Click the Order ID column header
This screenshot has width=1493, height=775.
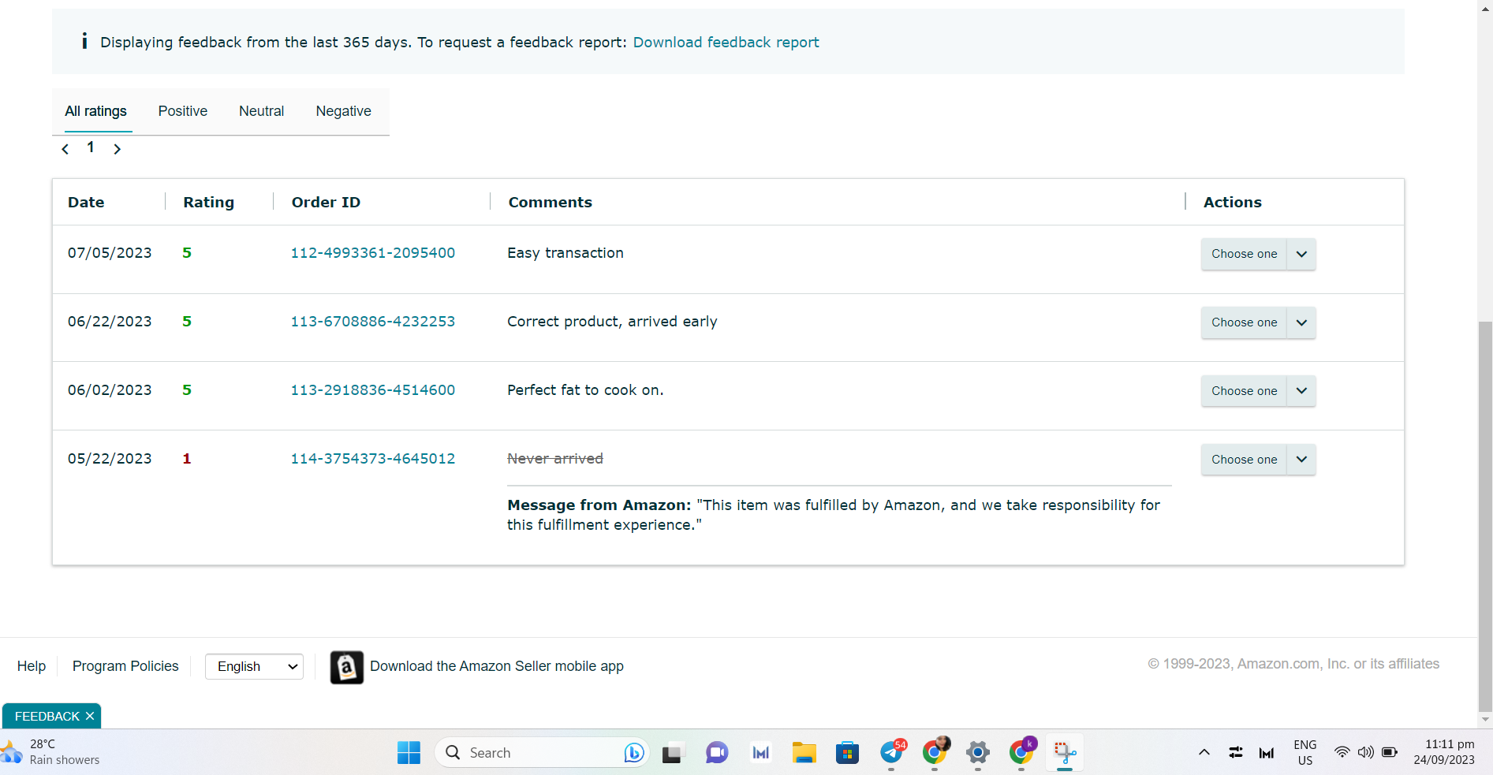[326, 203]
